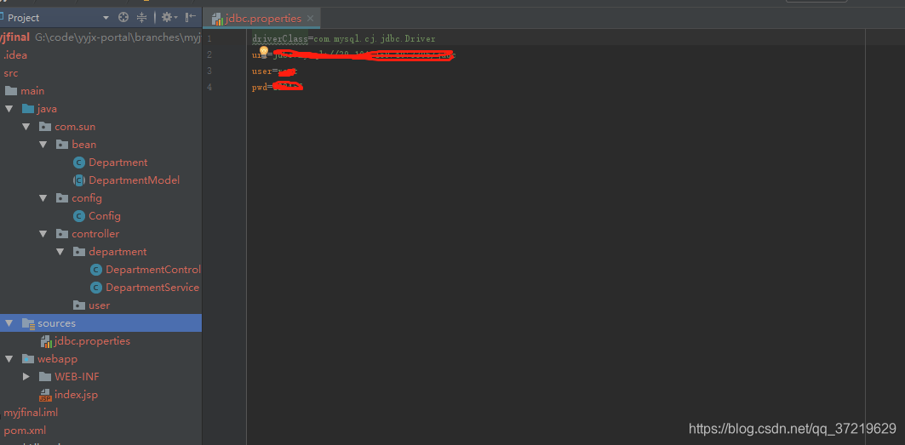Click the user package icon

tap(79, 305)
